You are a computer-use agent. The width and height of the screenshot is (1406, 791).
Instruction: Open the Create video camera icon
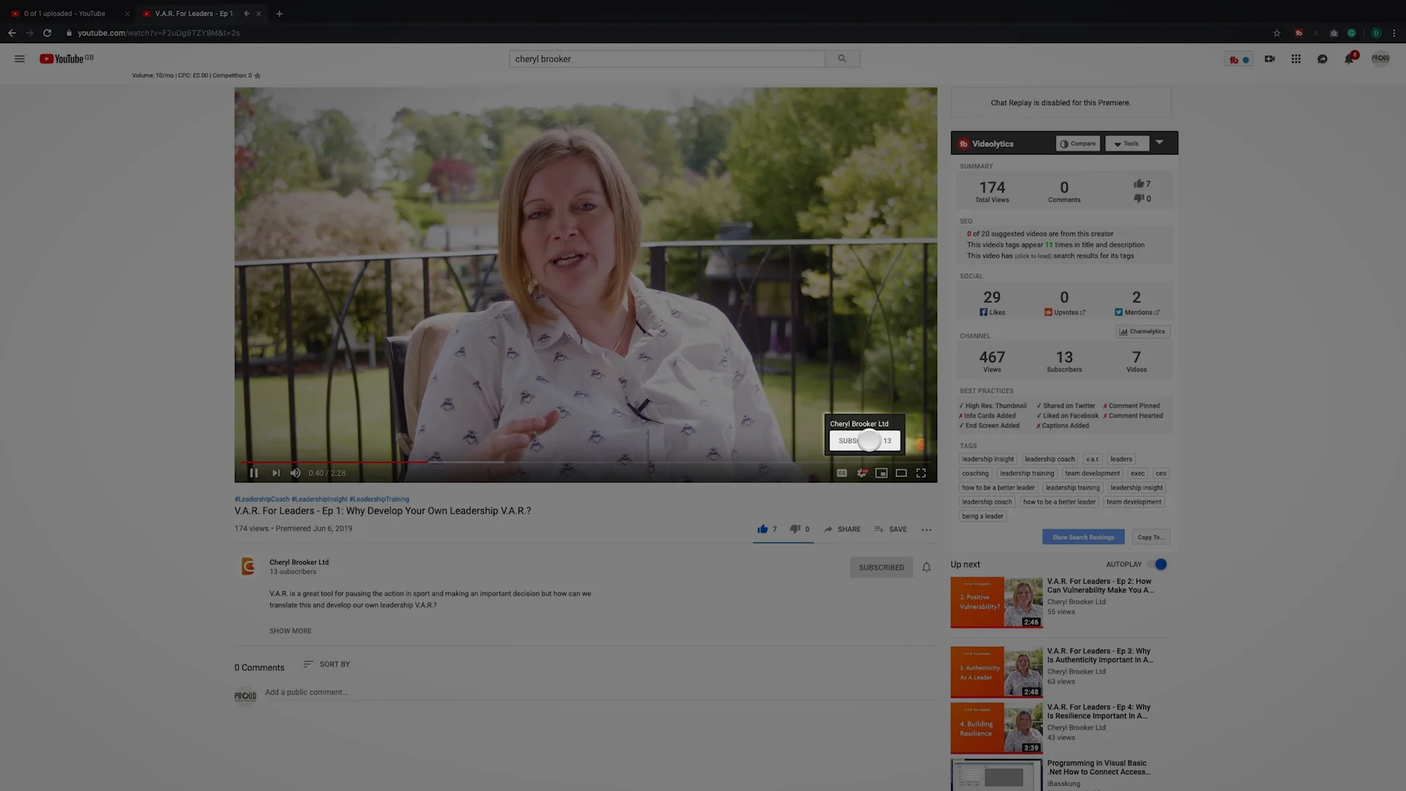[1269, 59]
